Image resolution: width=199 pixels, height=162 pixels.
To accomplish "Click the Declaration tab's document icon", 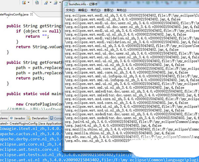I will click(x=29, y=118).
